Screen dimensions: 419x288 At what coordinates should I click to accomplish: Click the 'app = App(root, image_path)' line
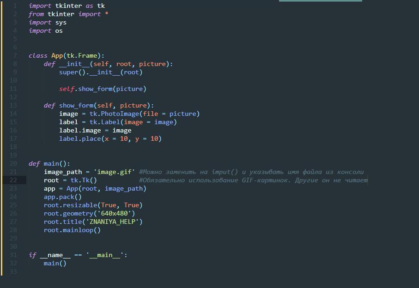[x=95, y=188]
